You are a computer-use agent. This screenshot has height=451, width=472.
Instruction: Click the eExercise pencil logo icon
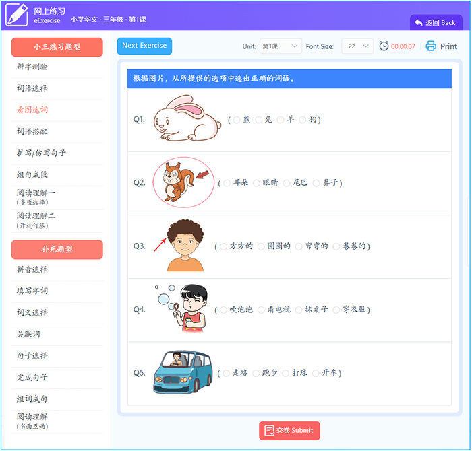(x=17, y=15)
